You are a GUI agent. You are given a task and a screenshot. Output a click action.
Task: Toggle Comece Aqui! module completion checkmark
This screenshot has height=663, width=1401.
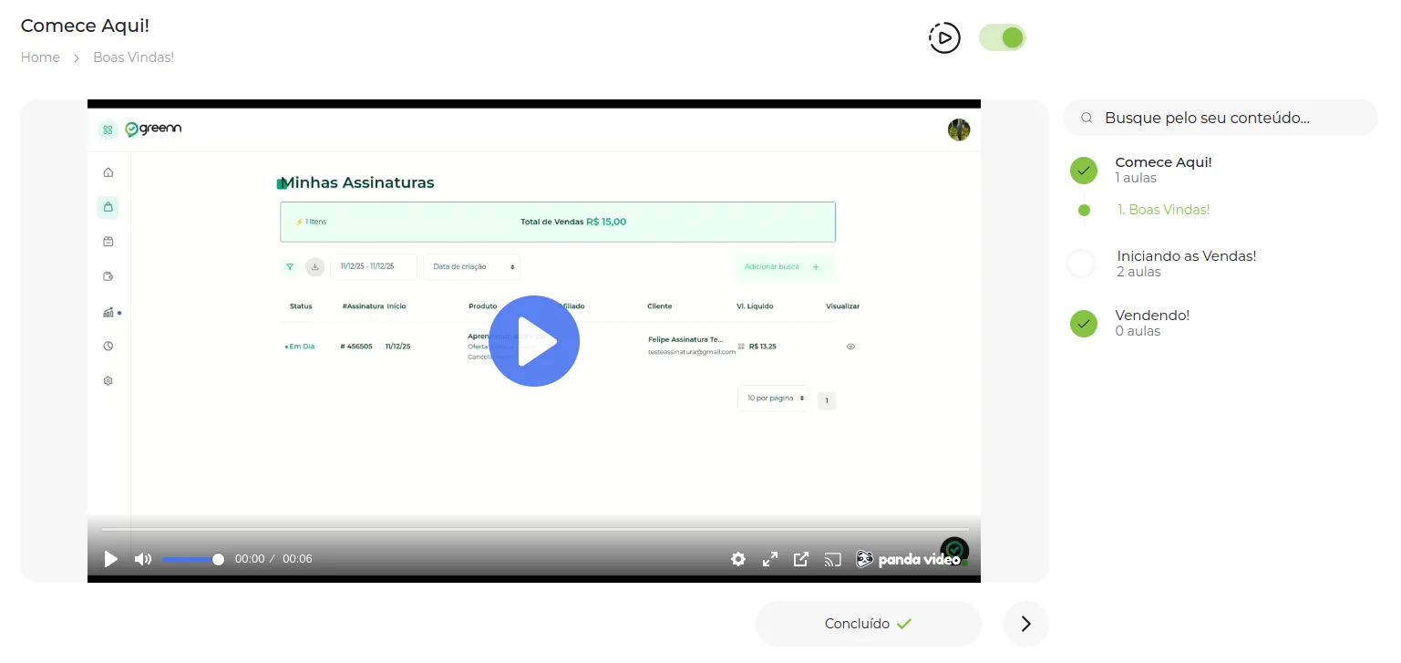tap(1084, 171)
